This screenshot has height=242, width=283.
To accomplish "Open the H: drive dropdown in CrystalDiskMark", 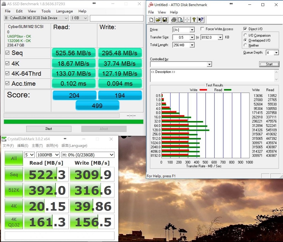I will pyautogui.click(x=88, y=155).
